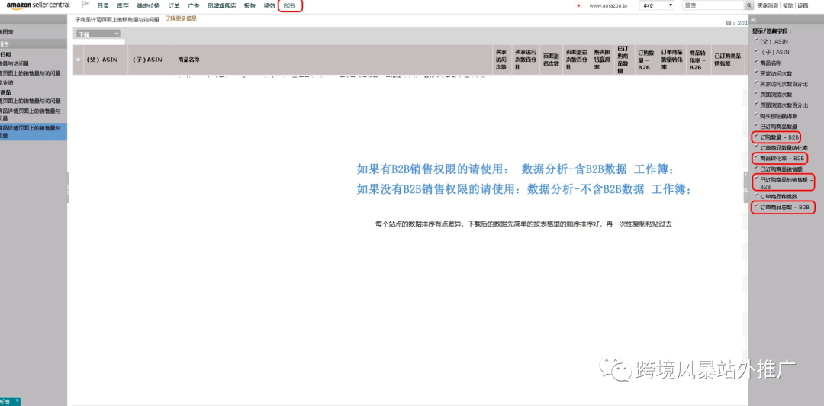The image size is (824, 406).
Task: Toggle the 已订购商品销售额 field checkbox
Action: (x=755, y=168)
